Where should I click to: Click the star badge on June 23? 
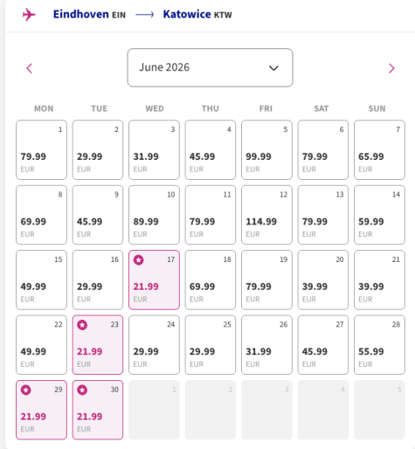pos(82,325)
